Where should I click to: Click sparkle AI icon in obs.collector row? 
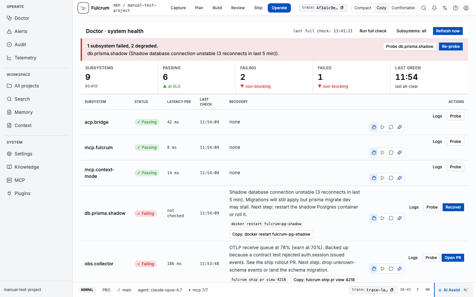pos(400,269)
